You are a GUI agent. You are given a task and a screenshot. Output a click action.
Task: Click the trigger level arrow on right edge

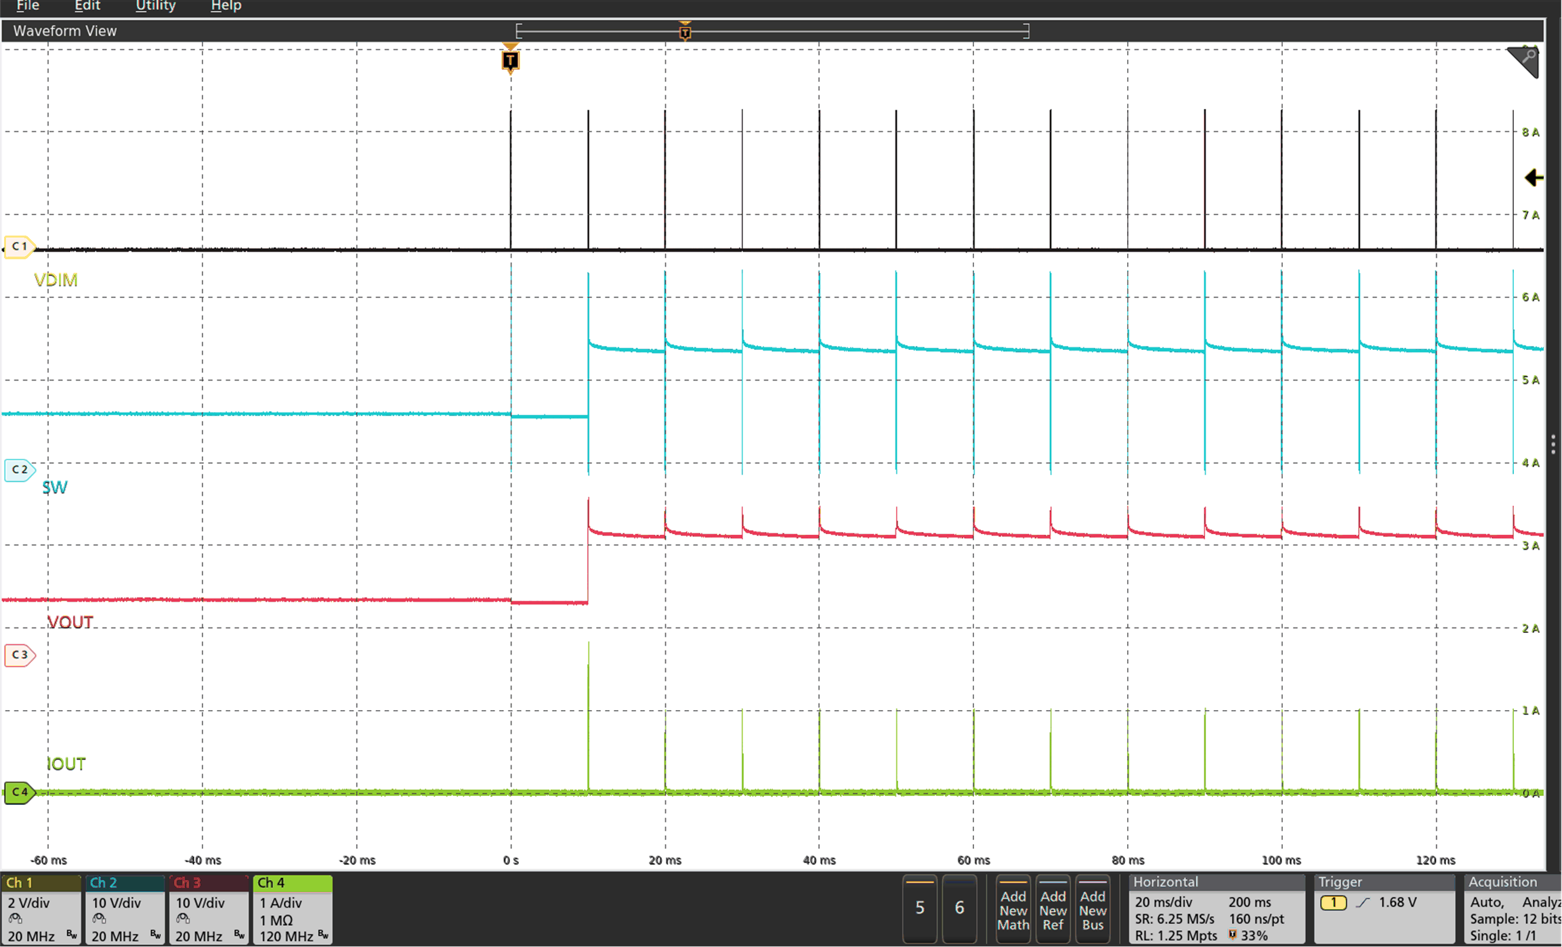pyautogui.click(x=1534, y=177)
